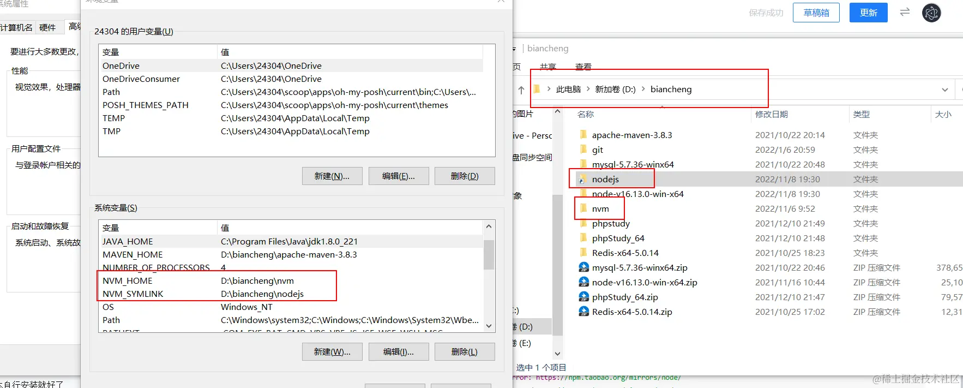Click the Explorer up-directory arrow
This screenshot has width=963, height=388.
point(521,89)
